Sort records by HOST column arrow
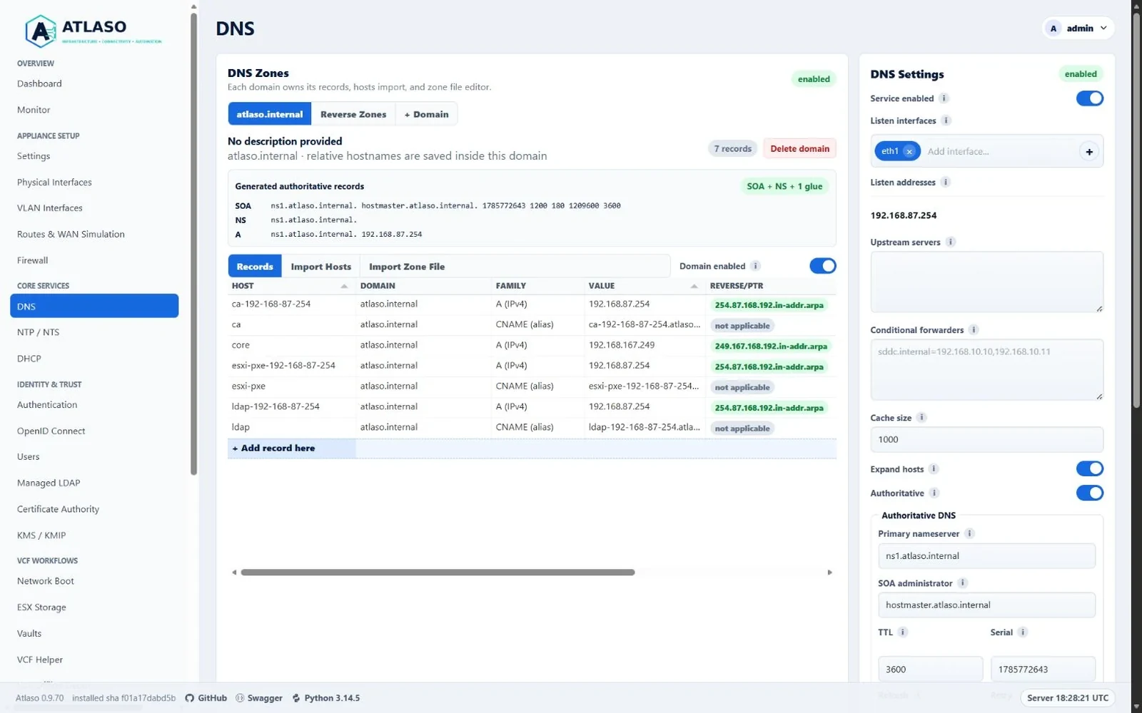 (344, 286)
